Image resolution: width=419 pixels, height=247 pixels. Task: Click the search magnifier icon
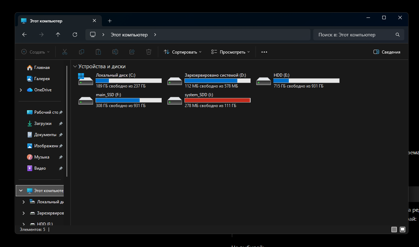tap(398, 35)
